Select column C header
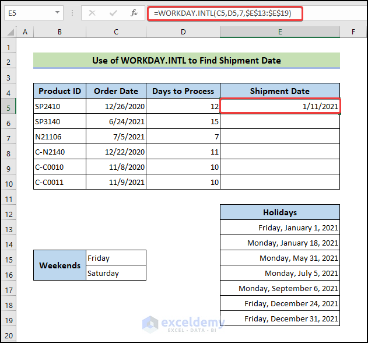The image size is (368, 343). (116, 32)
